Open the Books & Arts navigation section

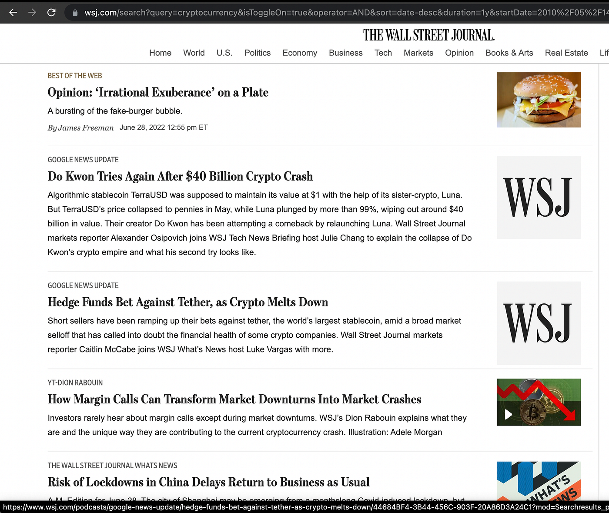pyautogui.click(x=509, y=53)
